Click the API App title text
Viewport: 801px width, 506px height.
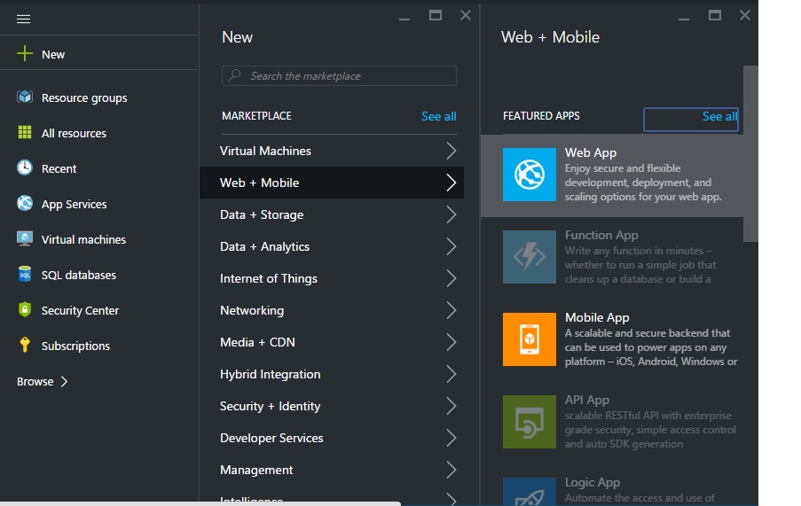587,400
